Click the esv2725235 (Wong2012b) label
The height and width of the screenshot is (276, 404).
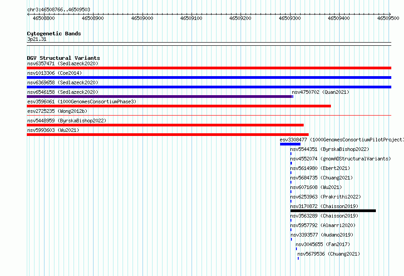(x=57, y=111)
